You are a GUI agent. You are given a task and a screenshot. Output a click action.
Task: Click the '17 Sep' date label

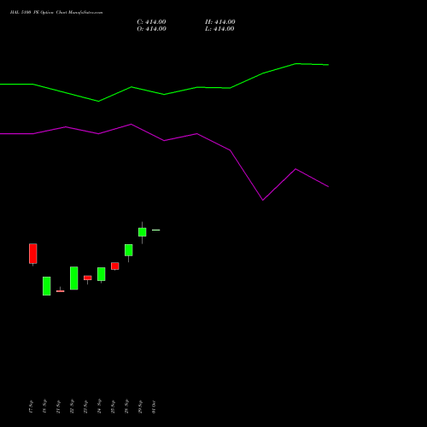click(31, 407)
